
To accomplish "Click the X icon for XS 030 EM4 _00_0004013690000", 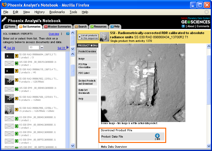I will click(x=16, y=119).
